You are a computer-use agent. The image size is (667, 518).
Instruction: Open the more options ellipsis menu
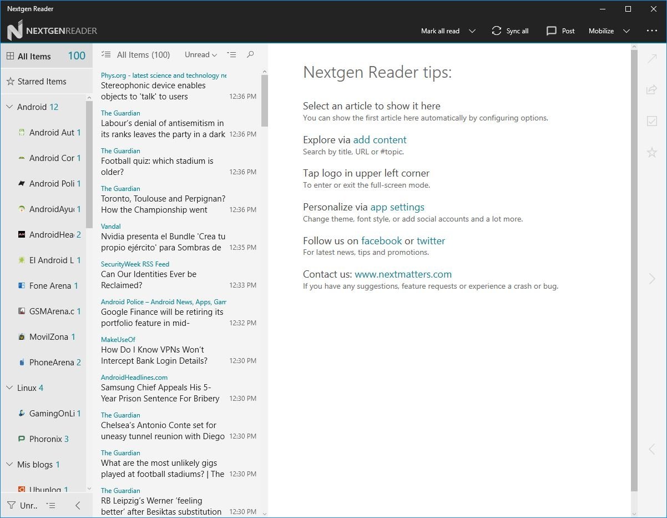[x=652, y=31]
